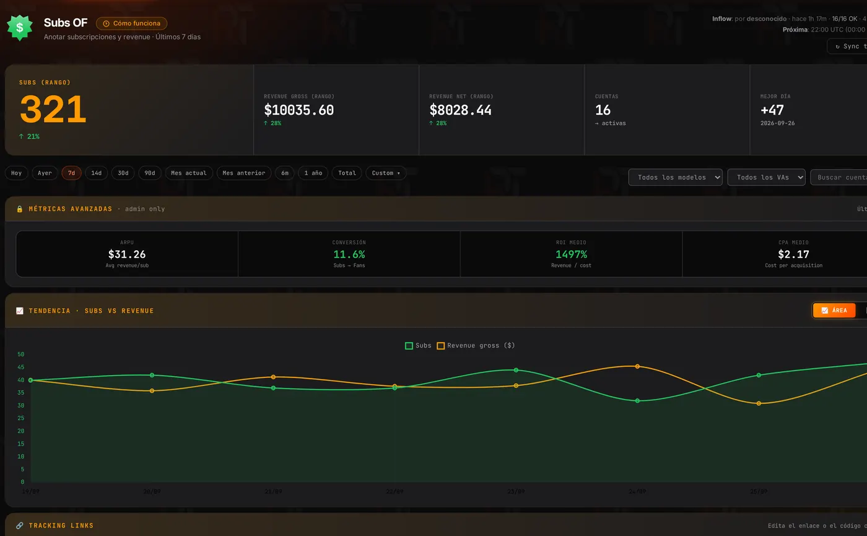Click the Mejor Día +47 card
This screenshot has width=867, height=536.
(x=808, y=110)
